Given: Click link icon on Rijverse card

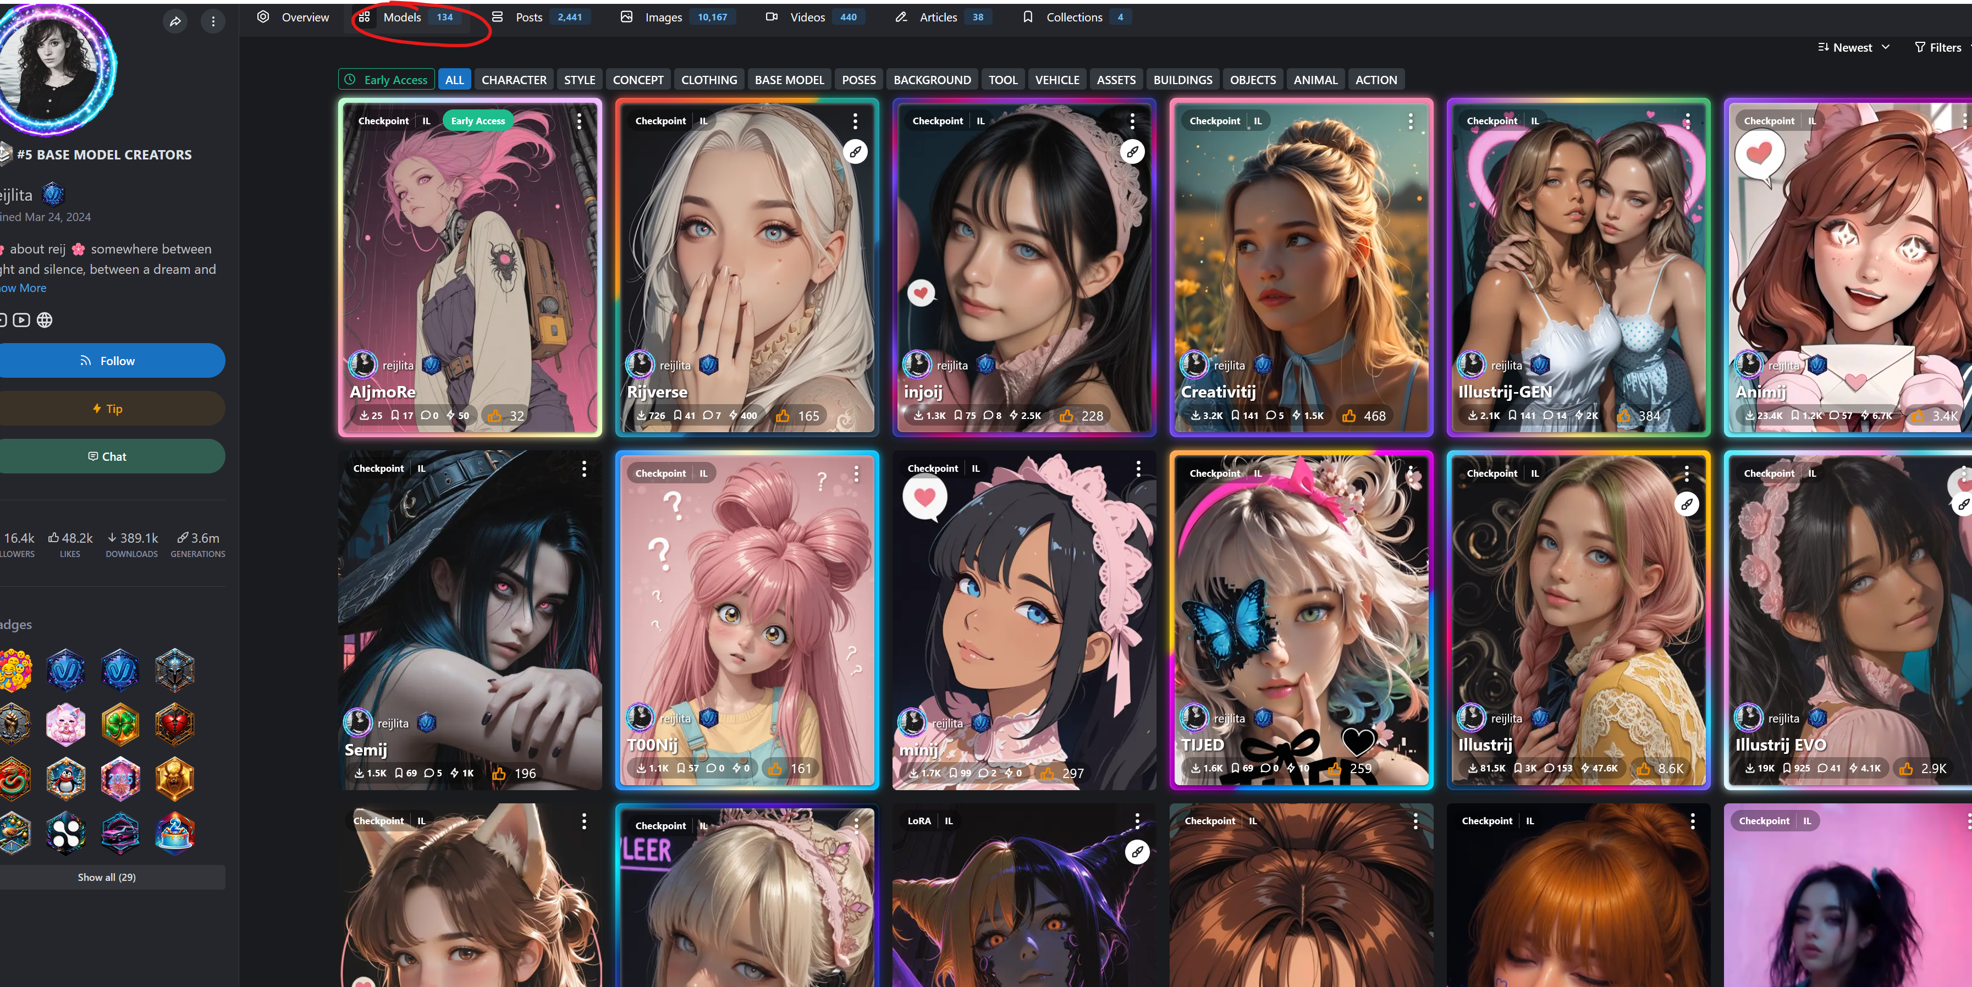Looking at the screenshot, I should (855, 152).
